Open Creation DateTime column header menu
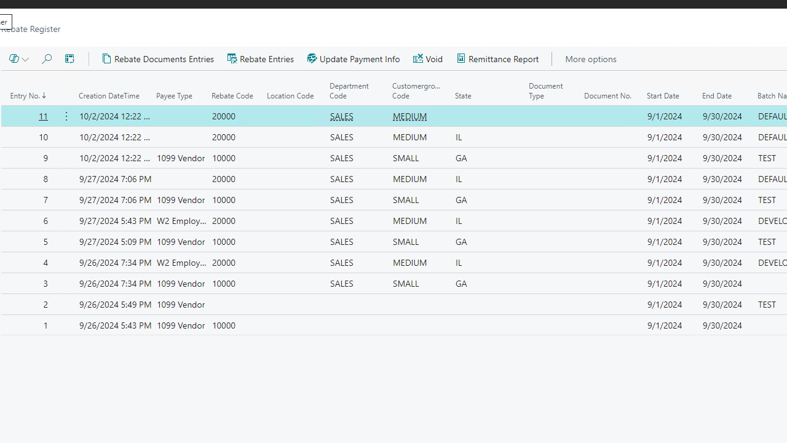The width and height of the screenshot is (787, 443). [109, 96]
